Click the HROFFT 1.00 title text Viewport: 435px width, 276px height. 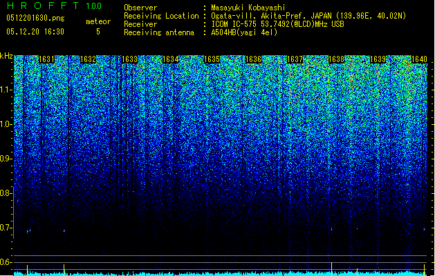55,6
